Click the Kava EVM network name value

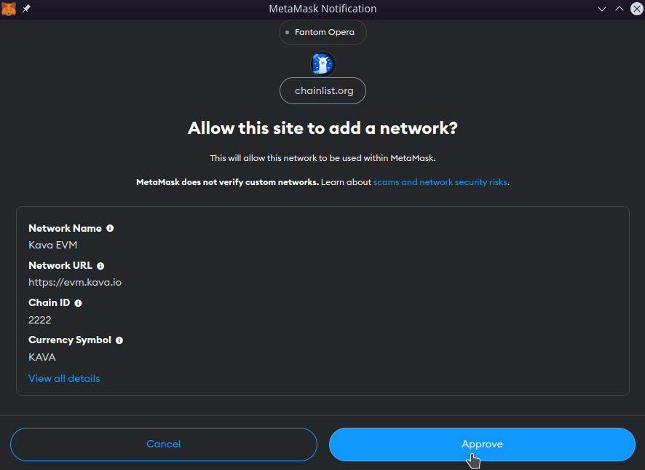(x=52, y=245)
